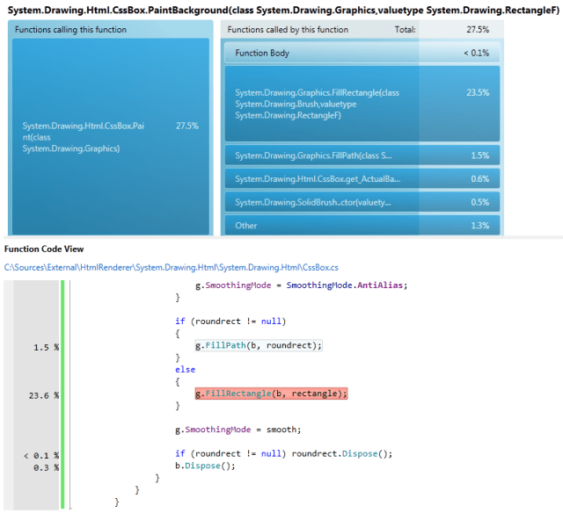Click the 'Functions calling this function' header
This screenshot has height=513, width=563.
point(72,30)
